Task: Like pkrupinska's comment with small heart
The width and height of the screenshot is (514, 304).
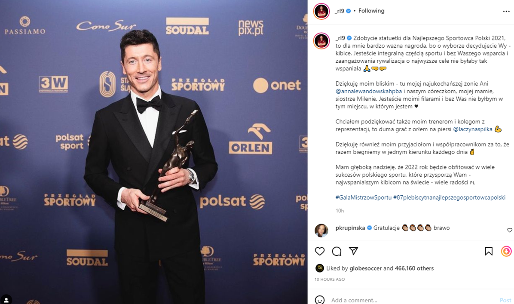Action: [509, 230]
